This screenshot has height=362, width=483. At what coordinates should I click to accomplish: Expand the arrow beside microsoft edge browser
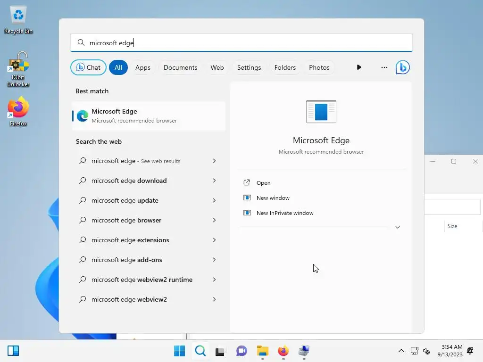[215, 220]
